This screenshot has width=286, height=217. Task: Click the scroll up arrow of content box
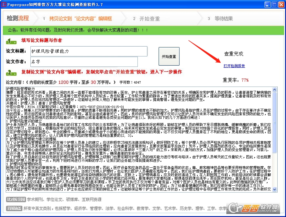(274, 90)
